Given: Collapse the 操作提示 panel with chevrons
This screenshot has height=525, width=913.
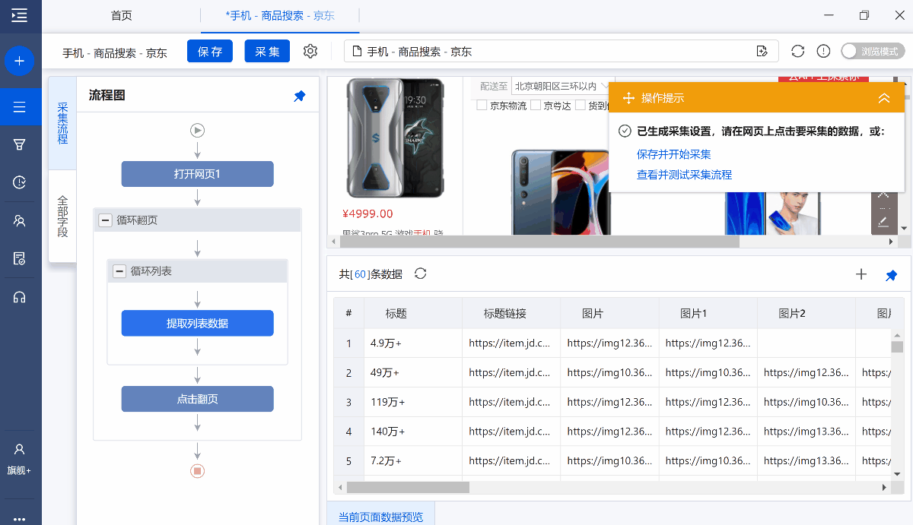Looking at the screenshot, I should coord(884,98).
